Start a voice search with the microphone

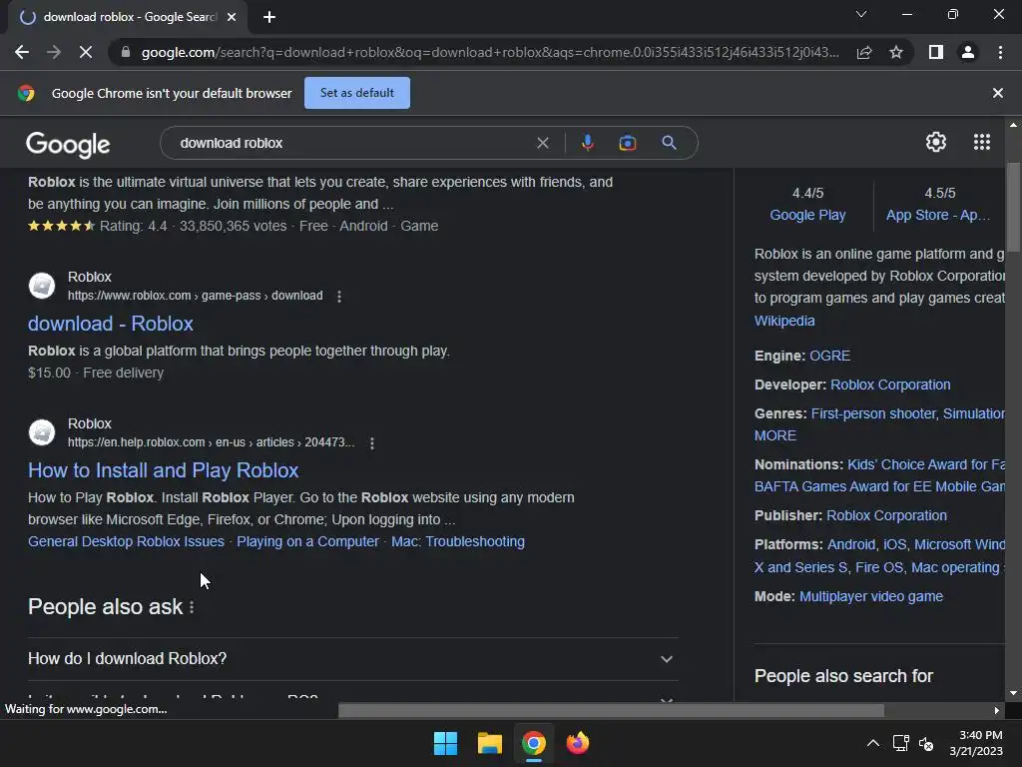click(587, 143)
